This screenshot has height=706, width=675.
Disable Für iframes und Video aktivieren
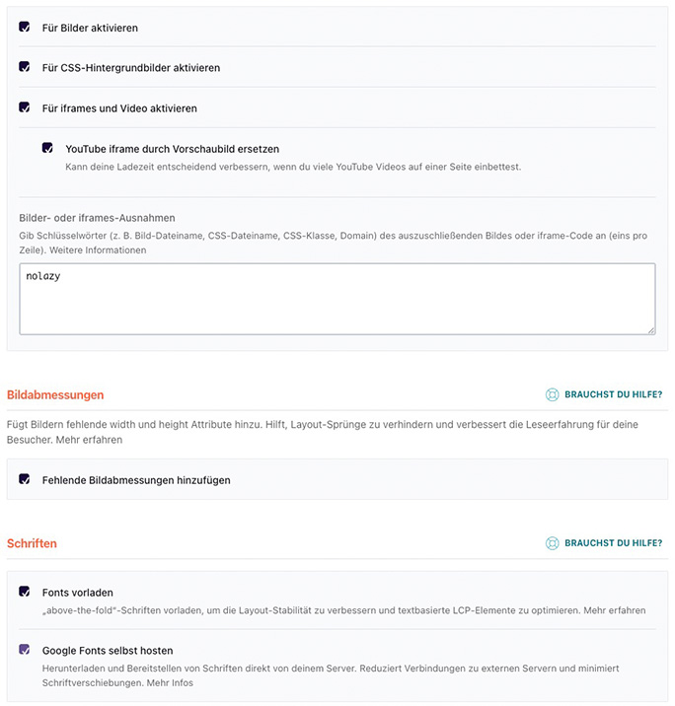point(25,107)
